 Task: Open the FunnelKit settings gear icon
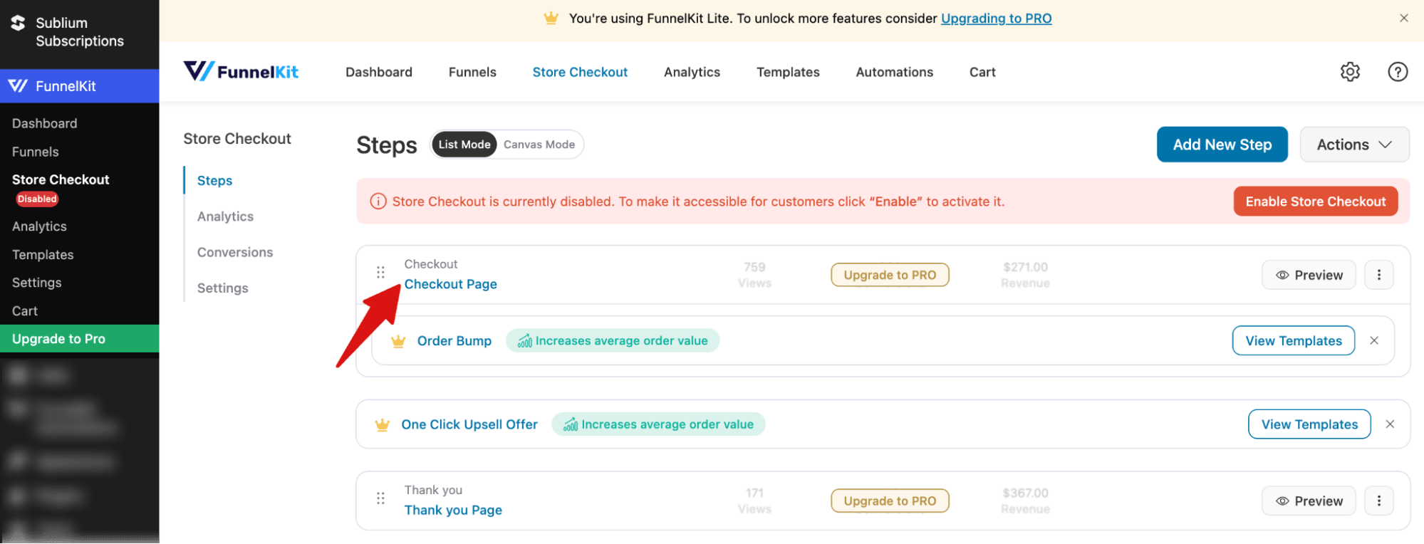pyautogui.click(x=1350, y=72)
